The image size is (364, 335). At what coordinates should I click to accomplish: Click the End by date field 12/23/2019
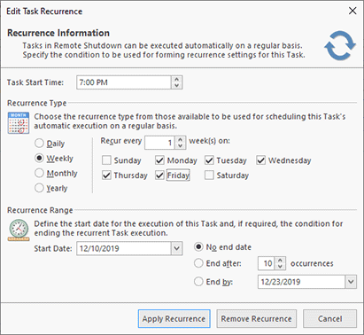pos(301,282)
